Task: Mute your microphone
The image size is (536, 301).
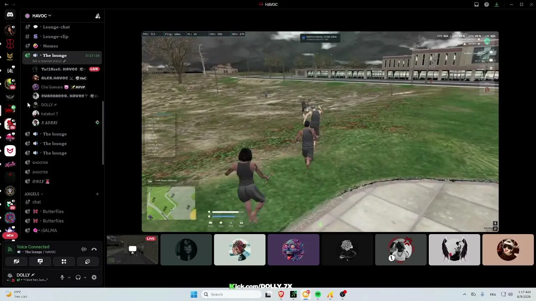Action: [x=62, y=277]
